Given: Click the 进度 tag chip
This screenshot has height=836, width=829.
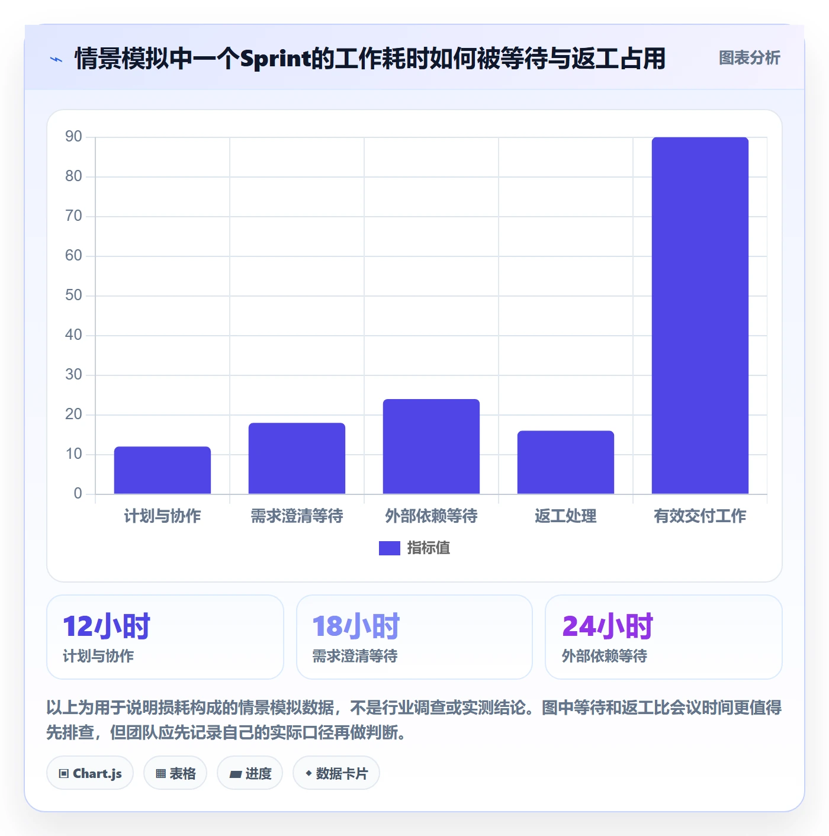Looking at the screenshot, I should pos(250,773).
